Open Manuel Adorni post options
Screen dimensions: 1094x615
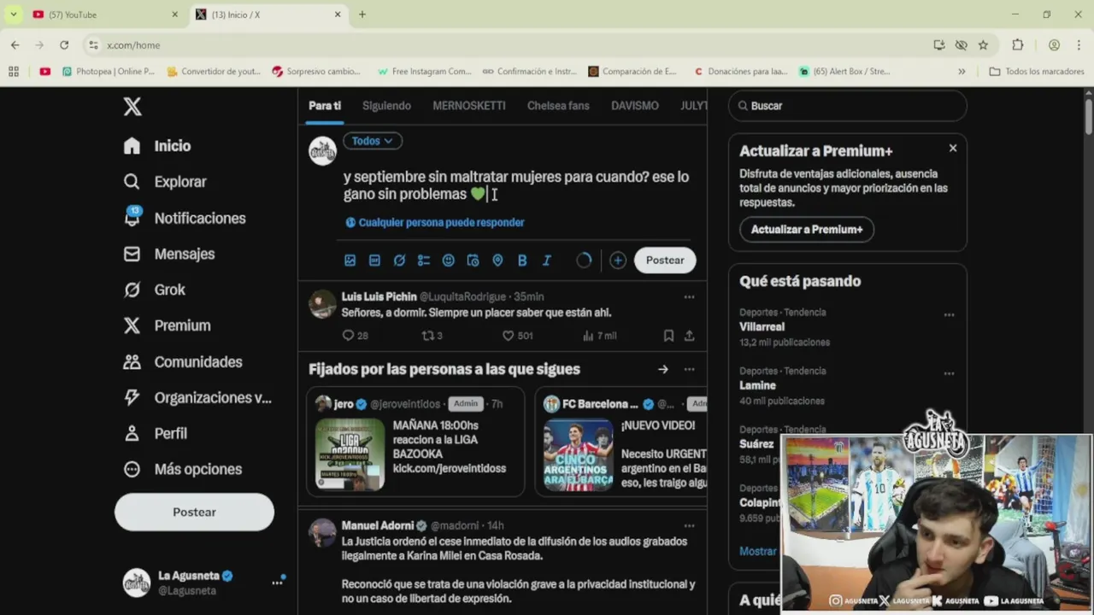689,525
